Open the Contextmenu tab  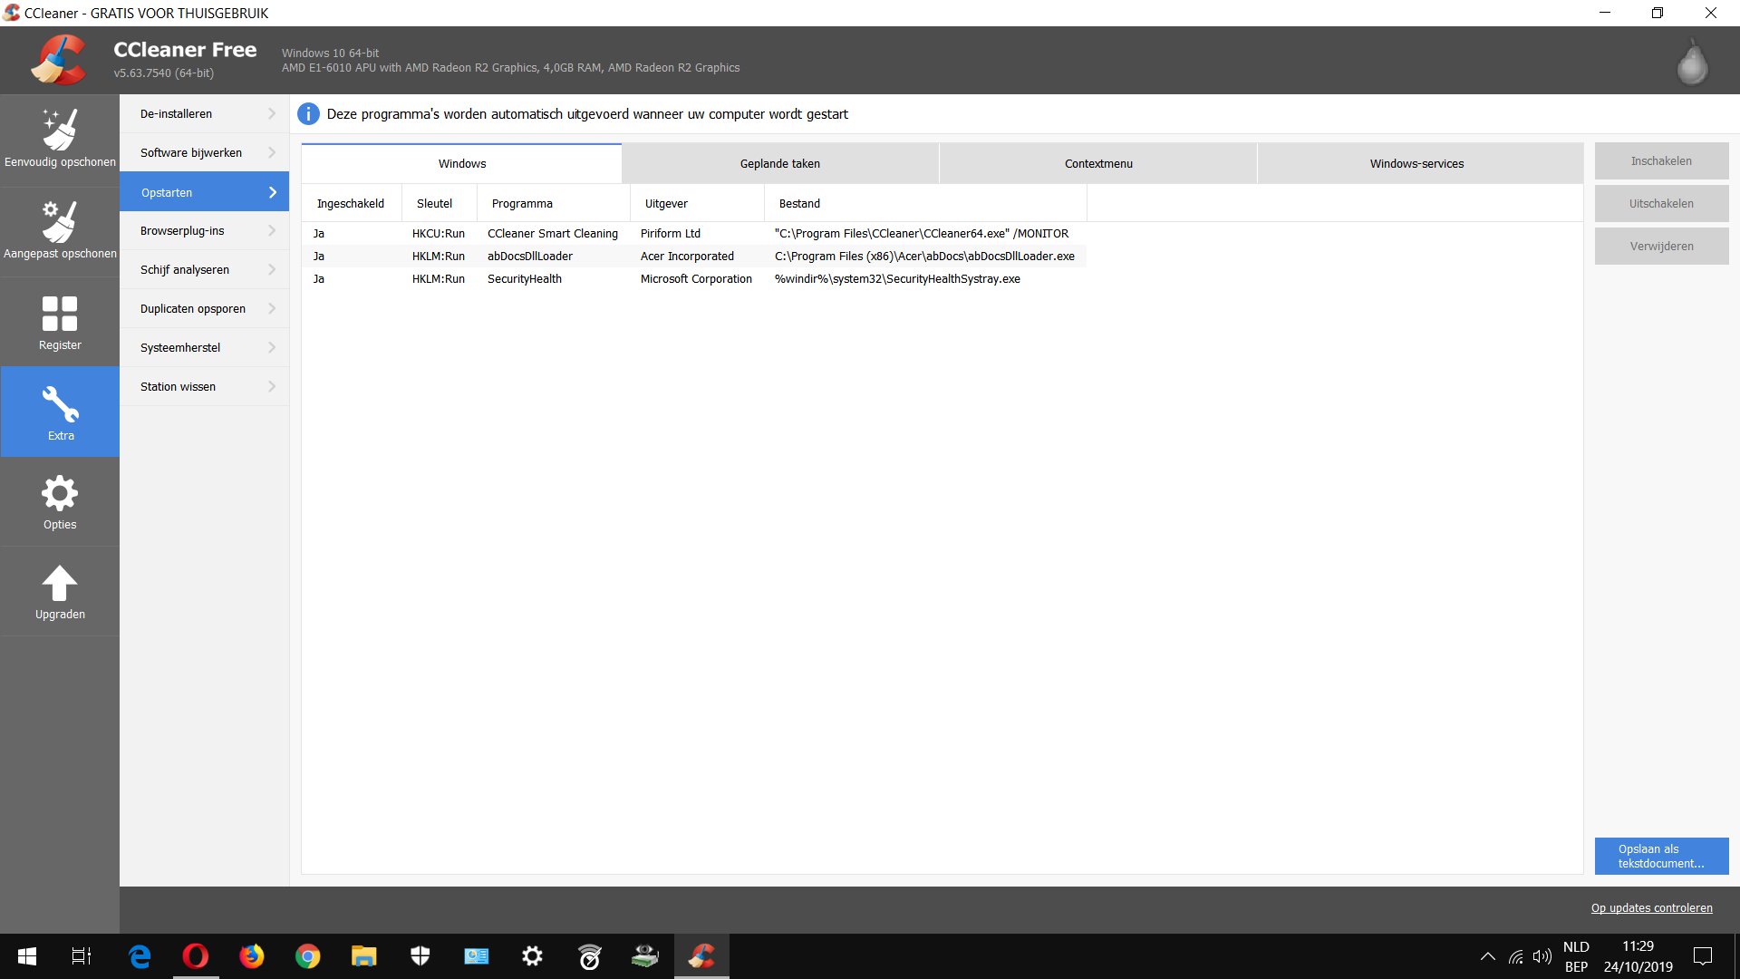point(1098,163)
